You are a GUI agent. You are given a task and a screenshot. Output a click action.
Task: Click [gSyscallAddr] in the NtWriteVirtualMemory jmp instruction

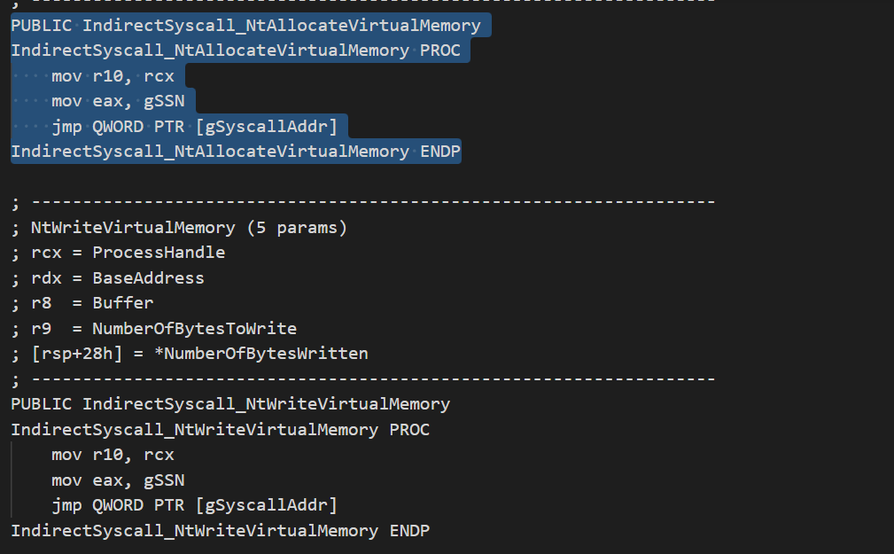tap(267, 505)
